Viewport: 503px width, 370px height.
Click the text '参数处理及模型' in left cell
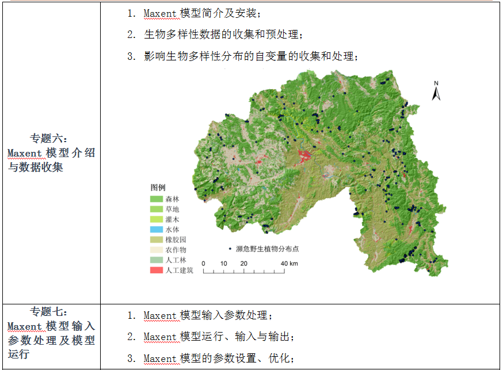51,340
